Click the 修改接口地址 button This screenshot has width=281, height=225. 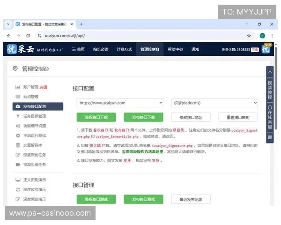[191, 118]
